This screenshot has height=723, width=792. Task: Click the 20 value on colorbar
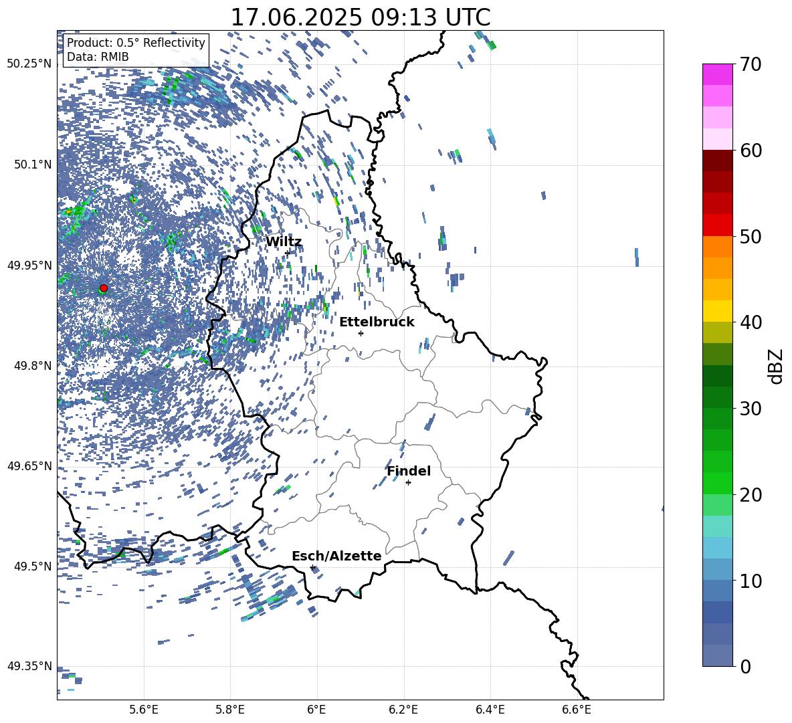tap(750, 495)
